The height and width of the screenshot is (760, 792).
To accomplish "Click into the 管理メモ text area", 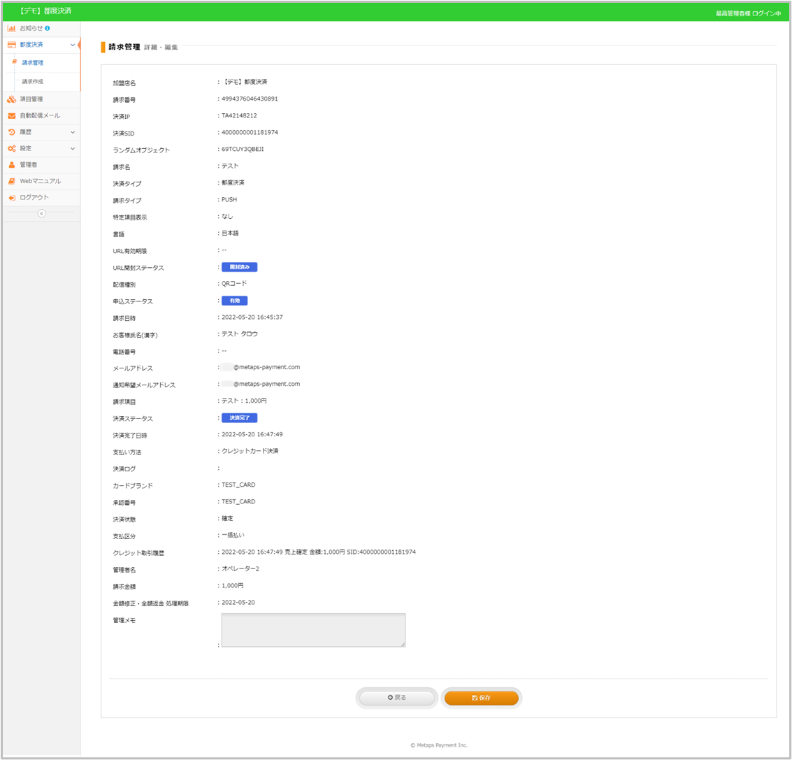I will [313, 630].
